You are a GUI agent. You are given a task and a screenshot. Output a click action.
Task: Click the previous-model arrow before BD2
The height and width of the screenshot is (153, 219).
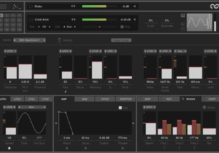(15, 40)
